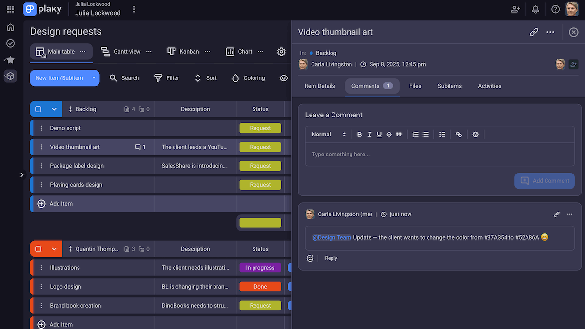Viewport: 585px width, 329px height.
Task: Insert a link in the comment editor
Action: pyautogui.click(x=459, y=135)
